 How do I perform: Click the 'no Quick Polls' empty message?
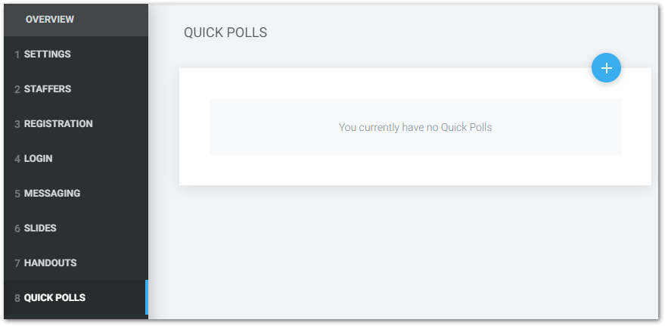415,127
